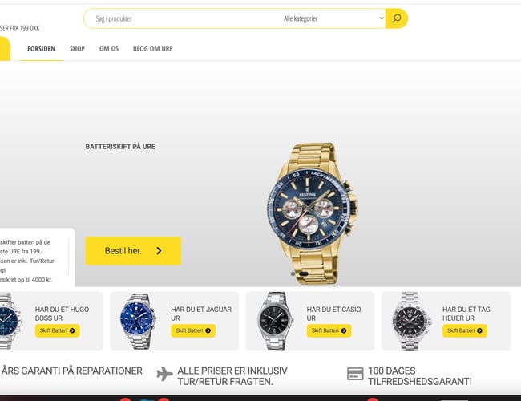Click the Bestil her button

pyautogui.click(x=133, y=251)
